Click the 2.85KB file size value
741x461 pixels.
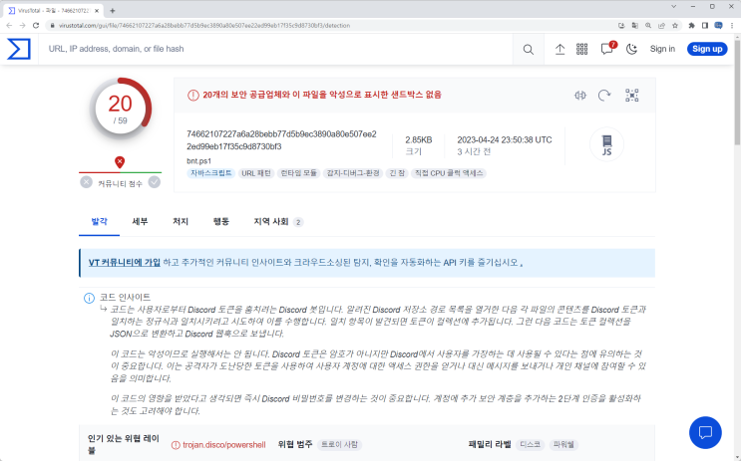point(418,140)
